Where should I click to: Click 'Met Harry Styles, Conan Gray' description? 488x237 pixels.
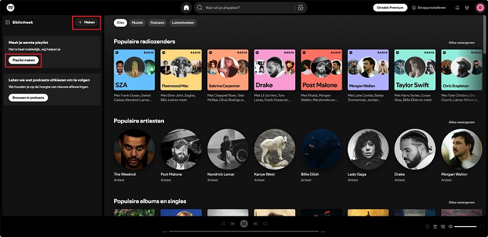point(413,98)
